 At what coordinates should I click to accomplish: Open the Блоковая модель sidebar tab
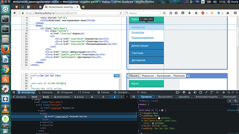[206, 97]
